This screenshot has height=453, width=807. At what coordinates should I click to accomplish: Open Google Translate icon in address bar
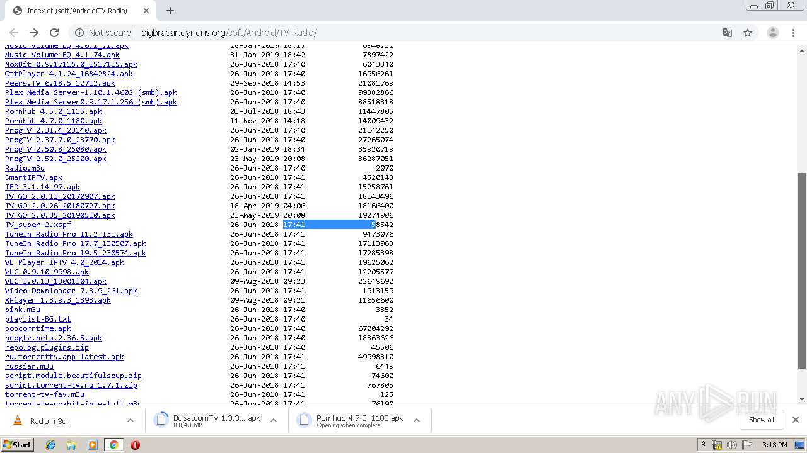point(727,33)
